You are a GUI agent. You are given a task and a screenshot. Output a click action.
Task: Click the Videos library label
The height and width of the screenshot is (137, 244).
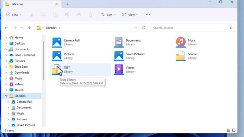(x=130, y=68)
